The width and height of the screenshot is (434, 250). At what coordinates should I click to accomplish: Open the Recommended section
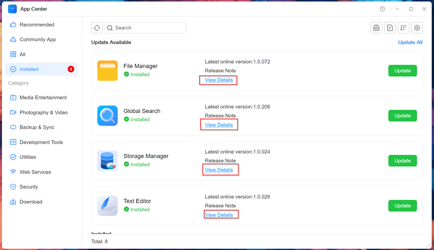(41, 25)
